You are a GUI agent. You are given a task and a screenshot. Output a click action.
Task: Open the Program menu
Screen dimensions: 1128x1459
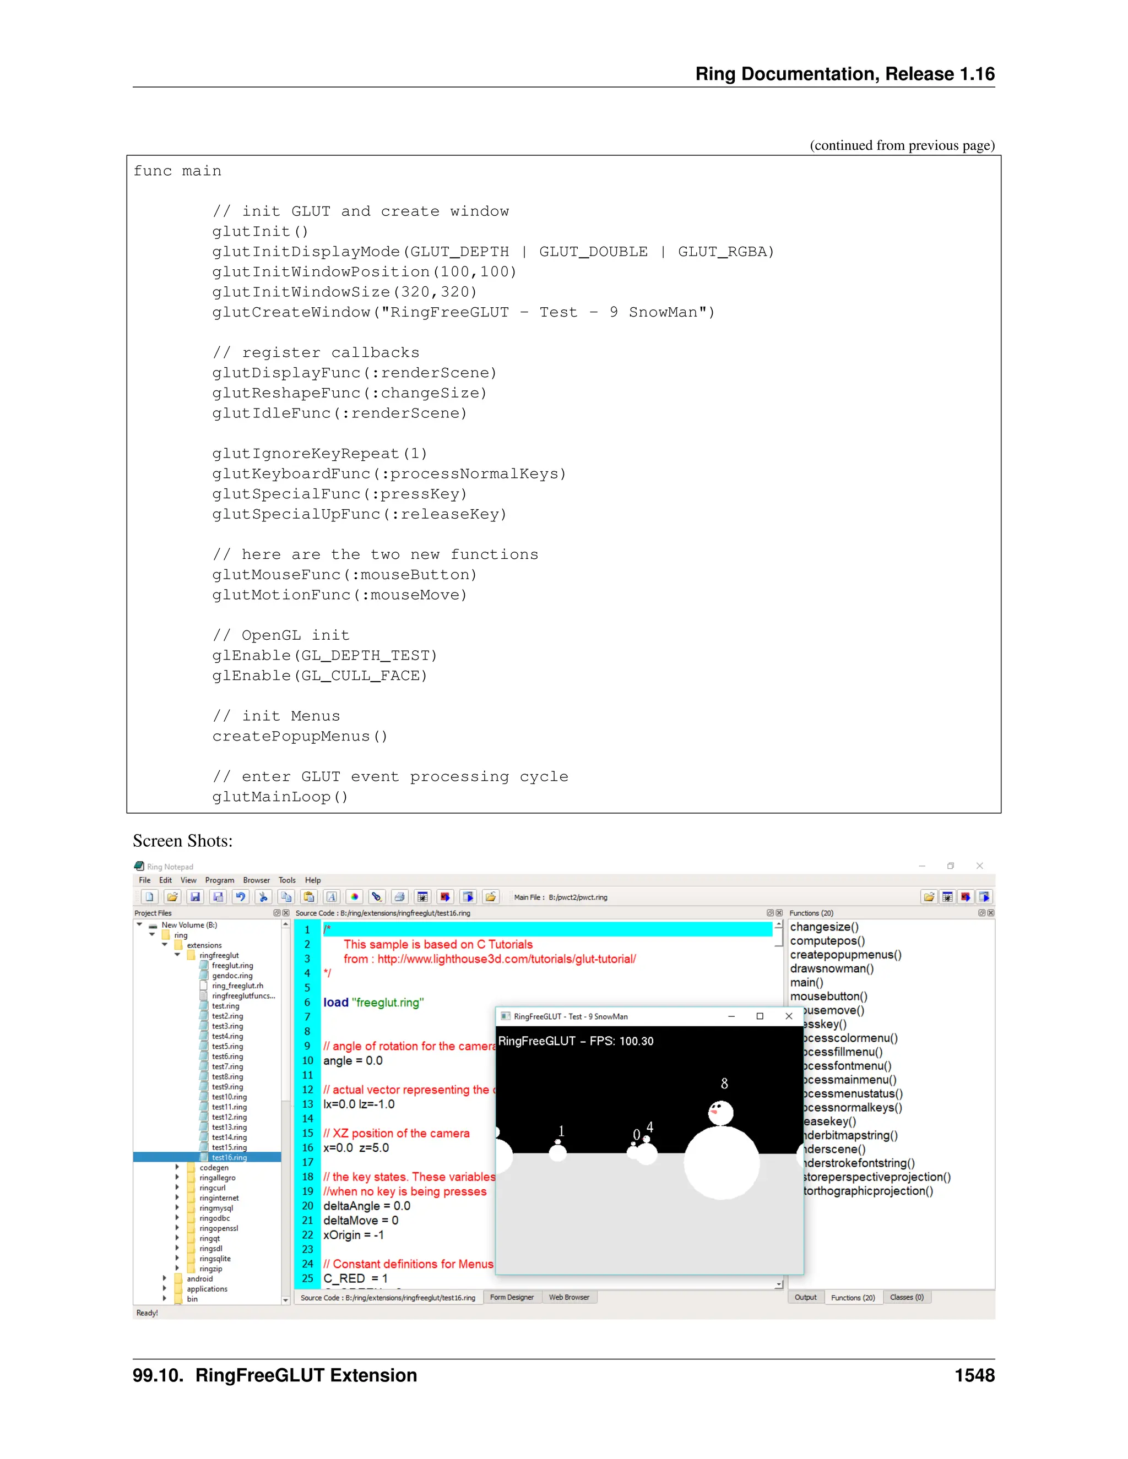[x=219, y=880]
